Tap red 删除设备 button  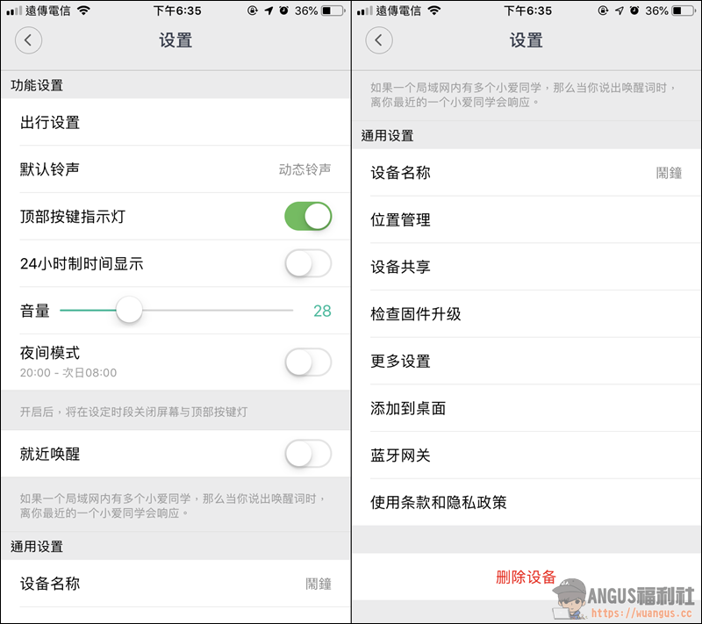point(526,577)
